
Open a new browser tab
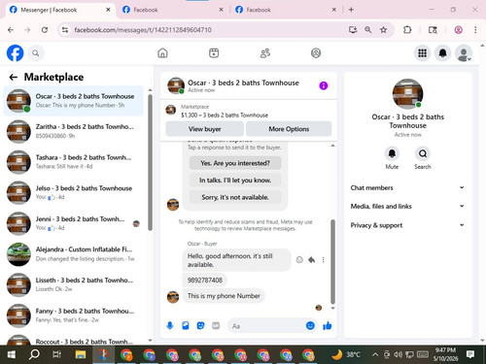351,10
